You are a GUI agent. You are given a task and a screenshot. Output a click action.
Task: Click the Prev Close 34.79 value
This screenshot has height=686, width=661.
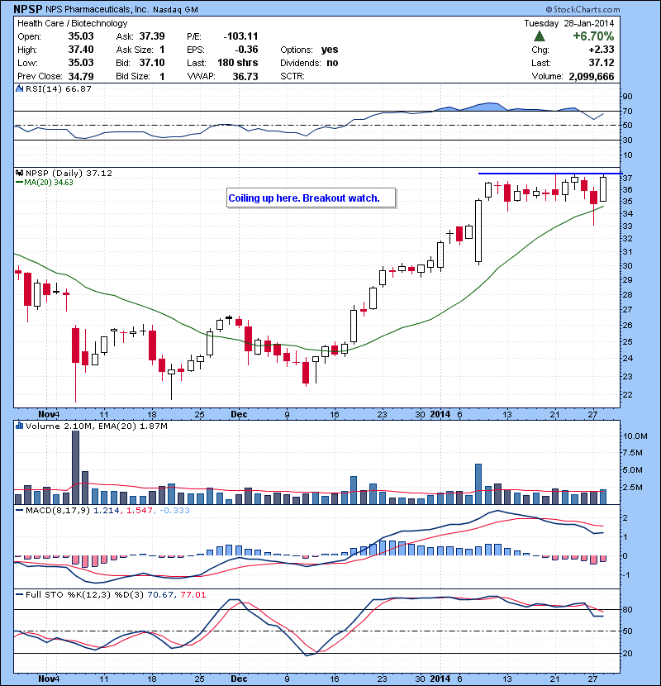click(81, 76)
